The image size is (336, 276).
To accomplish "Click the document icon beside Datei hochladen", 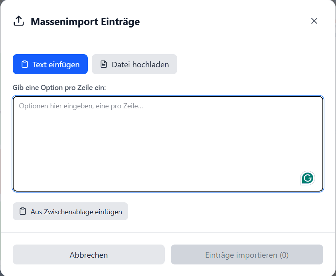I will pos(104,64).
